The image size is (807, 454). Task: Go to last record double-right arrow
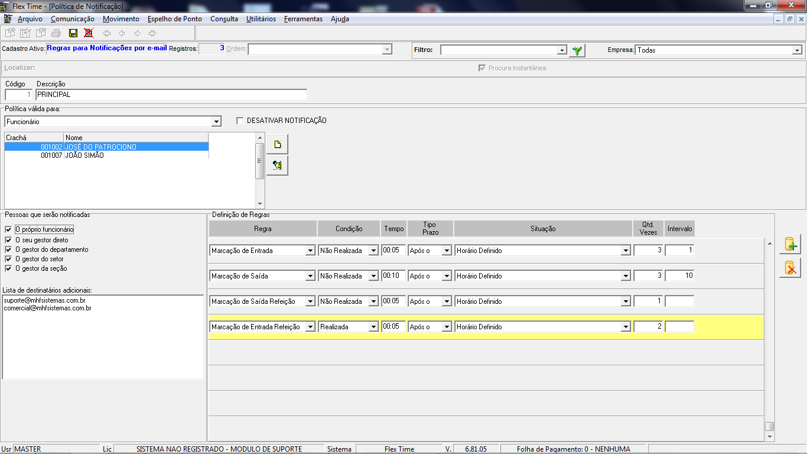click(x=152, y=33)
